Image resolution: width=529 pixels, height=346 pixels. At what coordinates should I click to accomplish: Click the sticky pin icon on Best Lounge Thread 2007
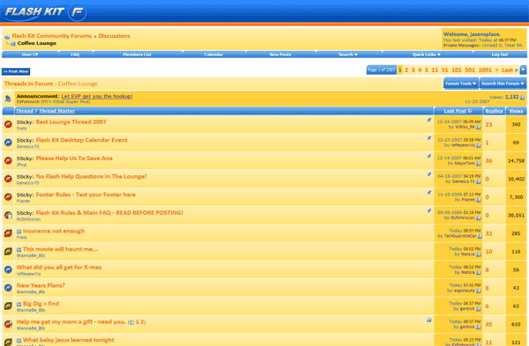click(429, 120)
